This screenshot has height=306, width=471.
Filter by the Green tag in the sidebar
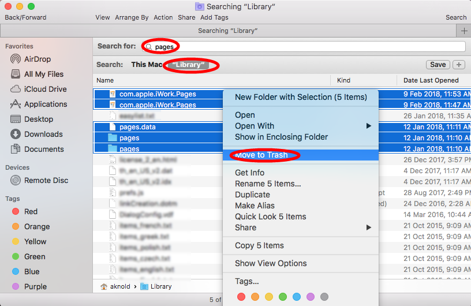16,256
